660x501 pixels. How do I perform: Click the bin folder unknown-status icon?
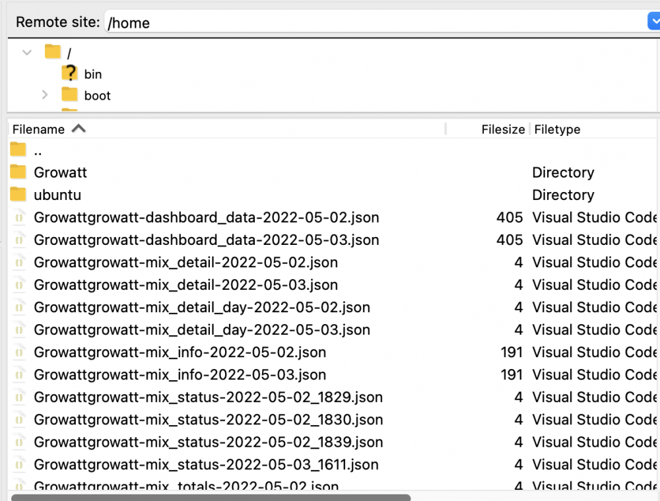(x=69, y=73)
